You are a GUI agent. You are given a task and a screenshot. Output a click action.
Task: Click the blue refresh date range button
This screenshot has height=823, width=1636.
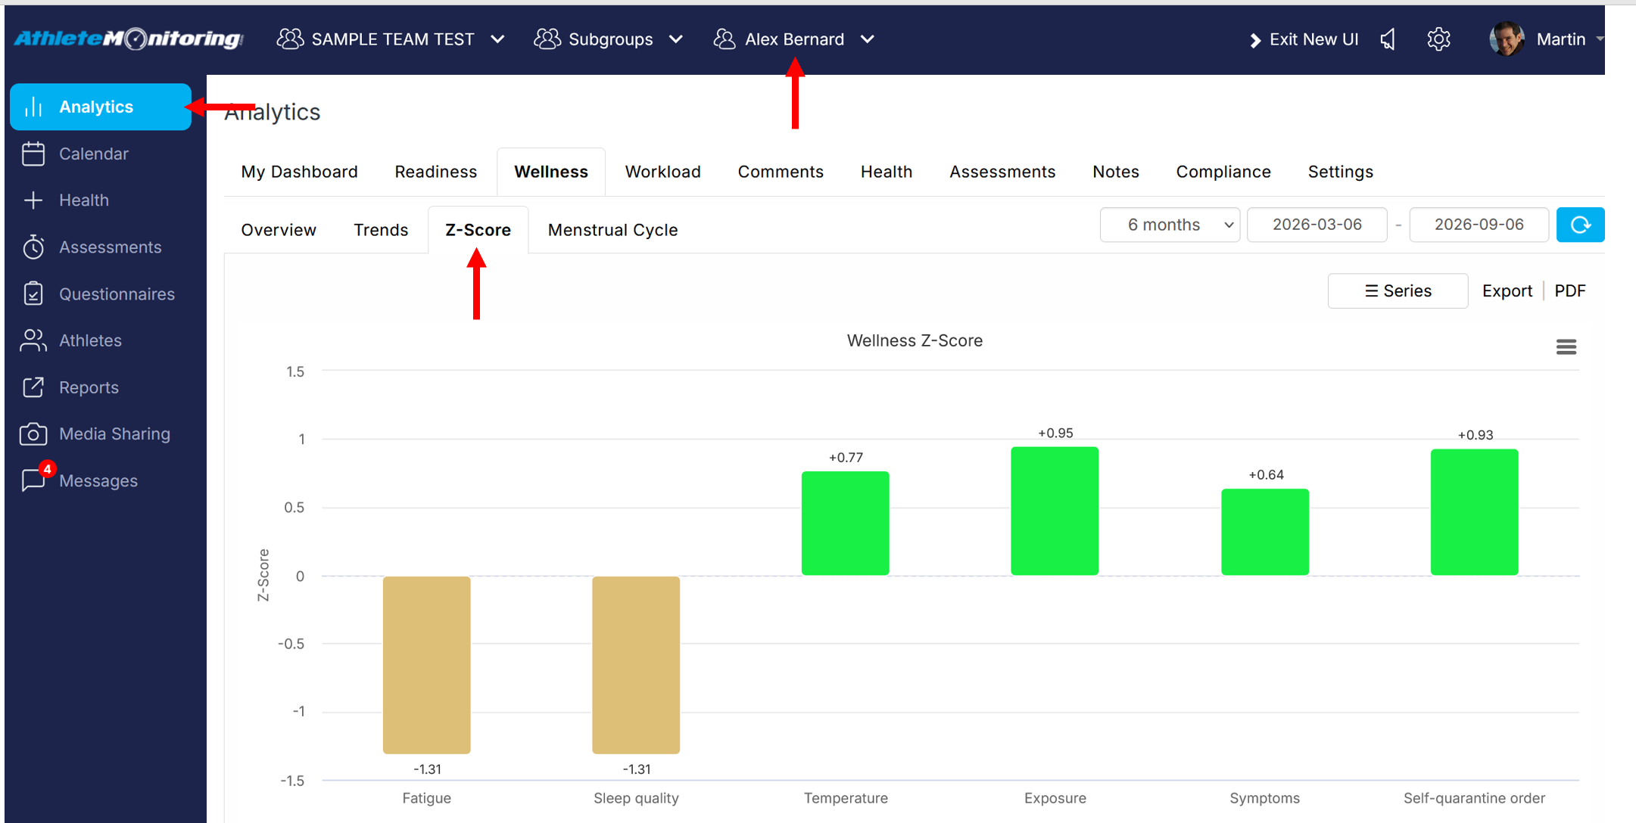pyautogui.click(x=1580, y=225)
